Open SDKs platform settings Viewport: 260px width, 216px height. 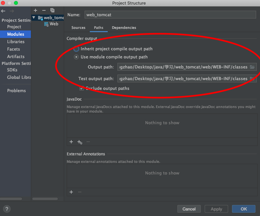pyautogui.click(x=12, y=70)
